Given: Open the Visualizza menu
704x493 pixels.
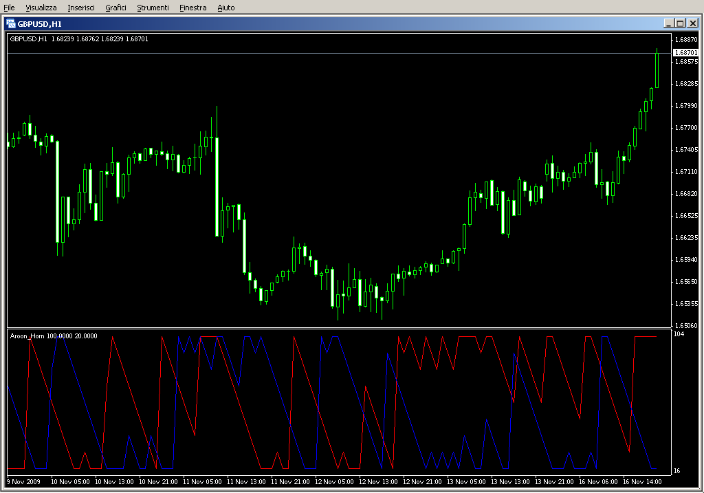Looking at the screenshot, I should (x=41, y=8).
